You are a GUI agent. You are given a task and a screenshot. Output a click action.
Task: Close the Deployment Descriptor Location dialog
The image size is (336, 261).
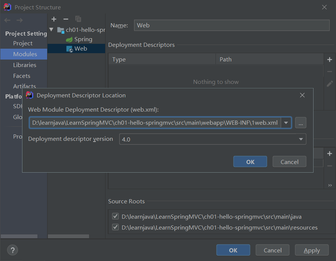pos(302,95)
